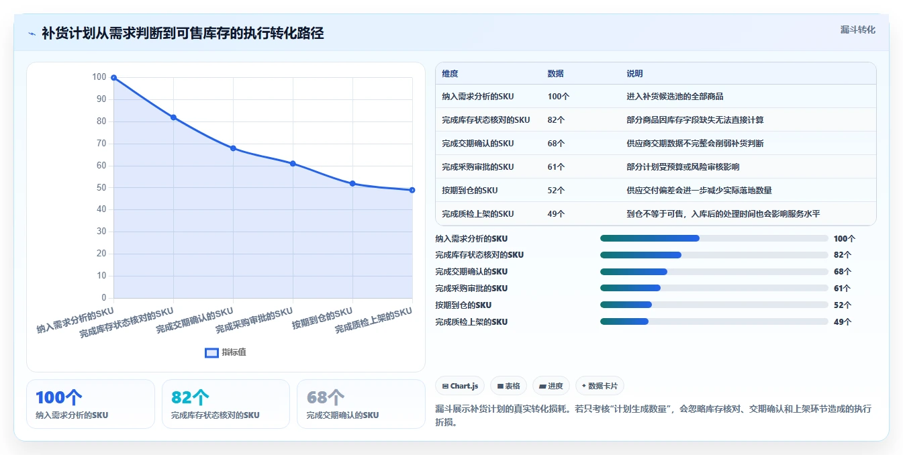The height and width of the screenshot is (455, 903).
Task: Click the 100个 data card
Action: [91, 404]
